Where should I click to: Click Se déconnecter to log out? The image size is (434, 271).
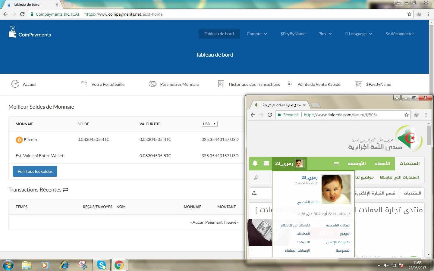(x=400, y=34)
